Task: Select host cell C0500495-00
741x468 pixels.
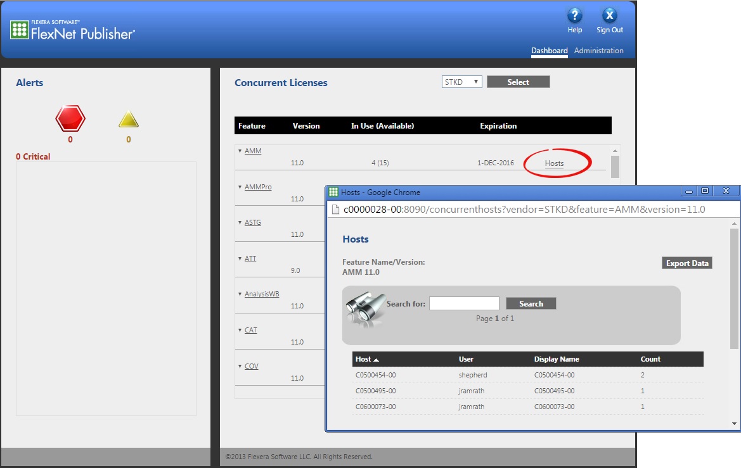Action: tap(376, 391)
